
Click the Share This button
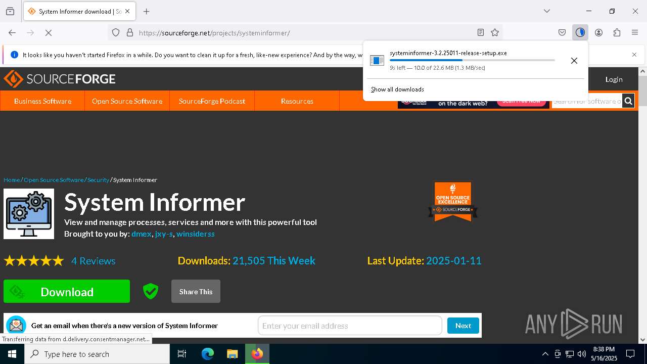[x=196, y=291]
